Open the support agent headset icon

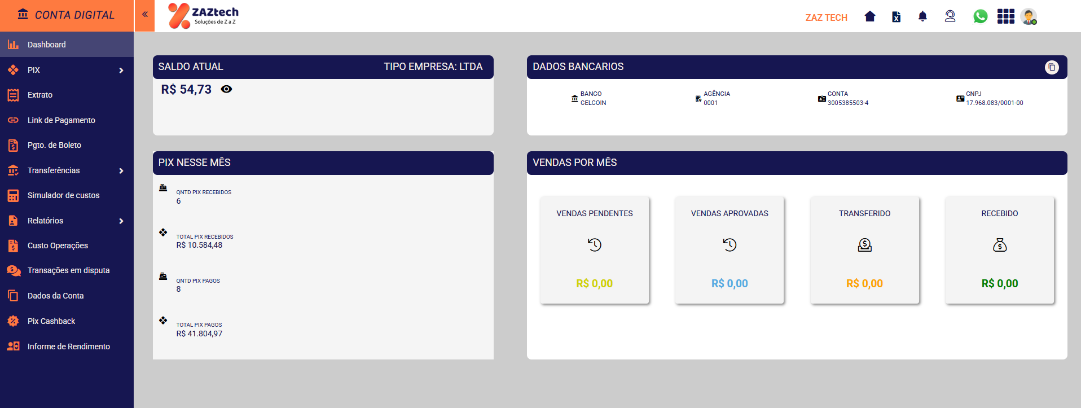[x=950, y=16]
